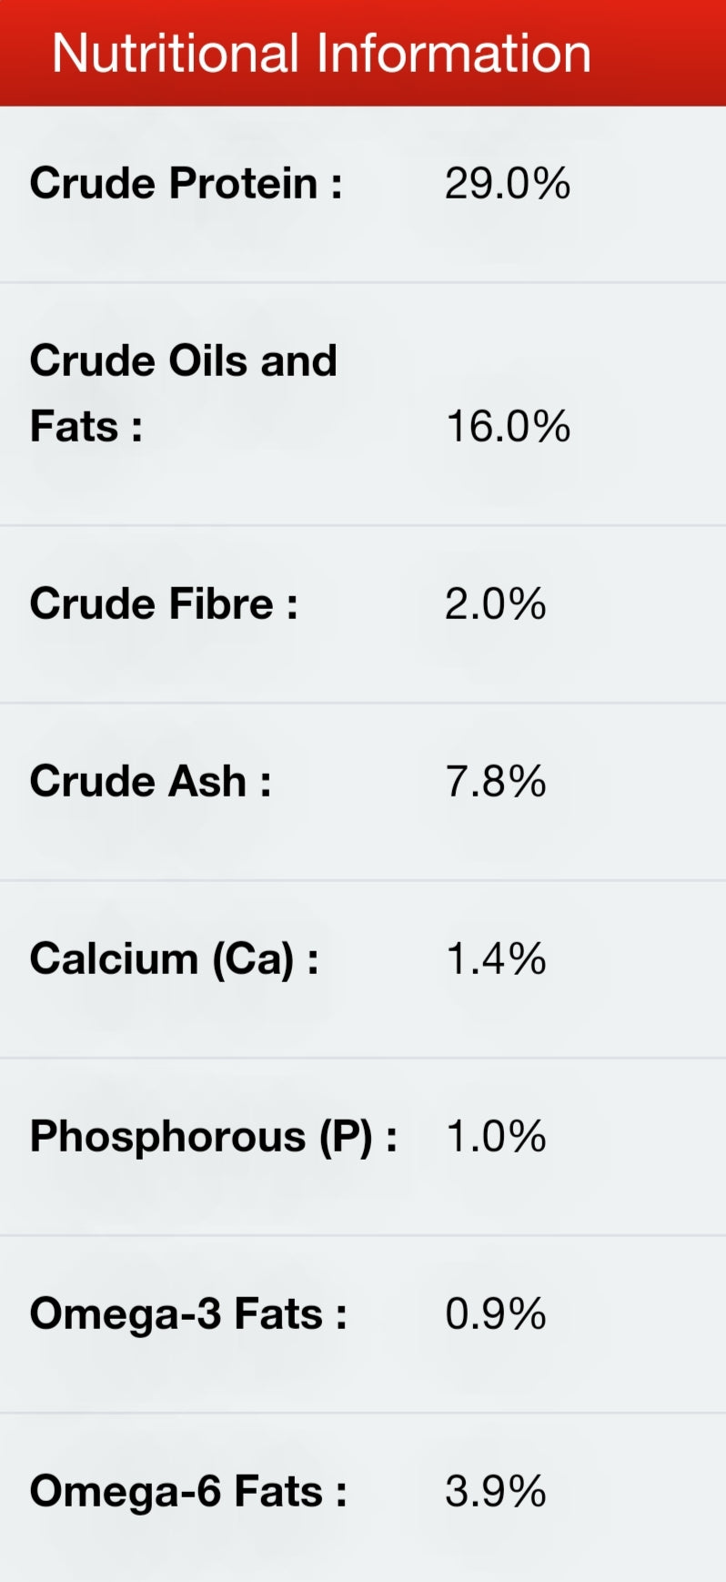Tap the 29.0% Crude Protein value
This screenshot has width=726, height=1582.
coord(507,183)
